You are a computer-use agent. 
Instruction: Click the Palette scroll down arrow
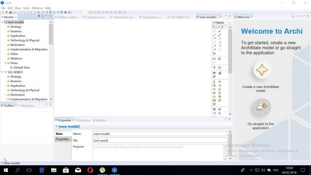click(x=230, y=114)
